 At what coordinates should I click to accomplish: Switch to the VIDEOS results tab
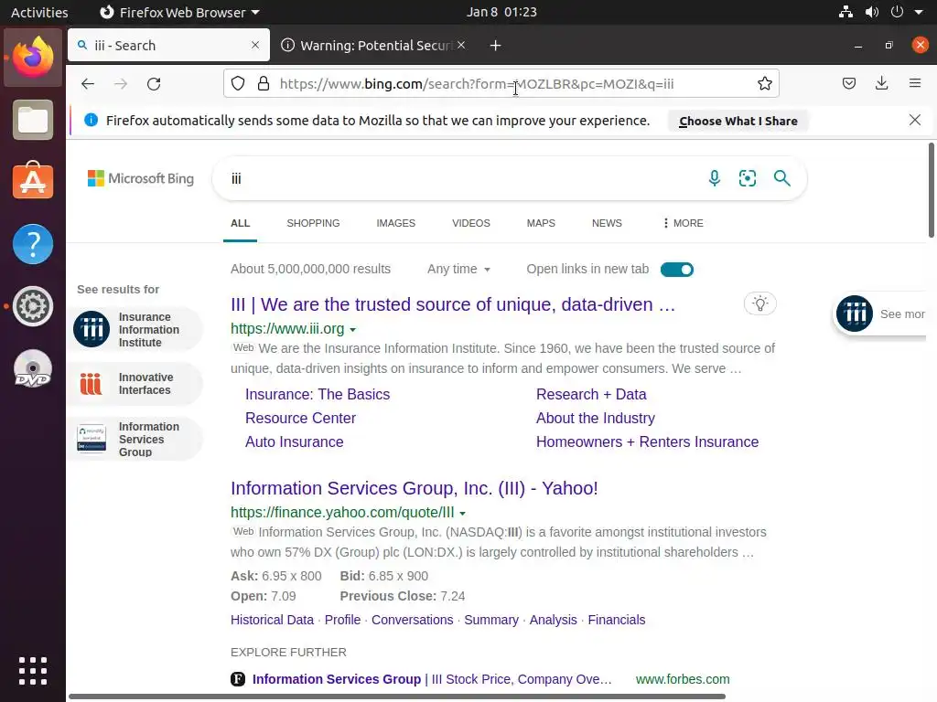click(471, 223)
